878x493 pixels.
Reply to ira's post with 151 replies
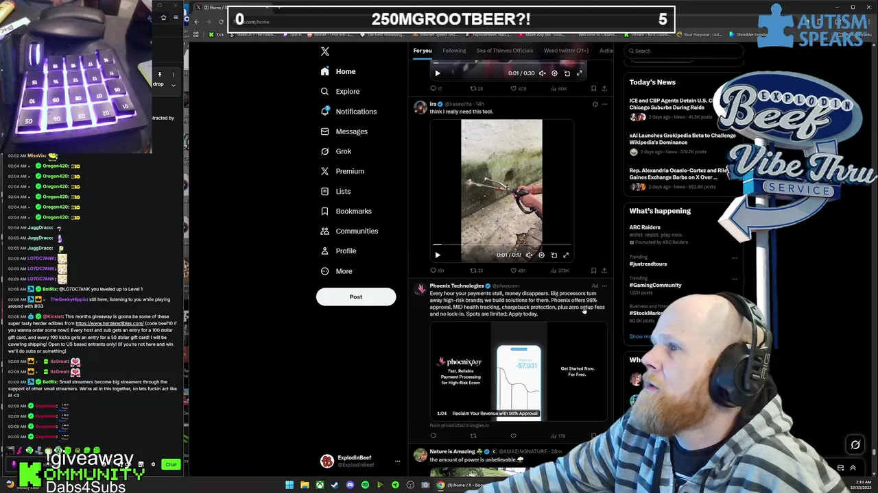point(437,270)
